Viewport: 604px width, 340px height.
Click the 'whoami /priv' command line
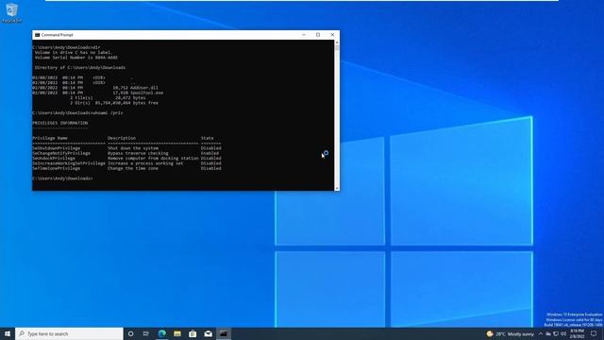coord(77,113)
